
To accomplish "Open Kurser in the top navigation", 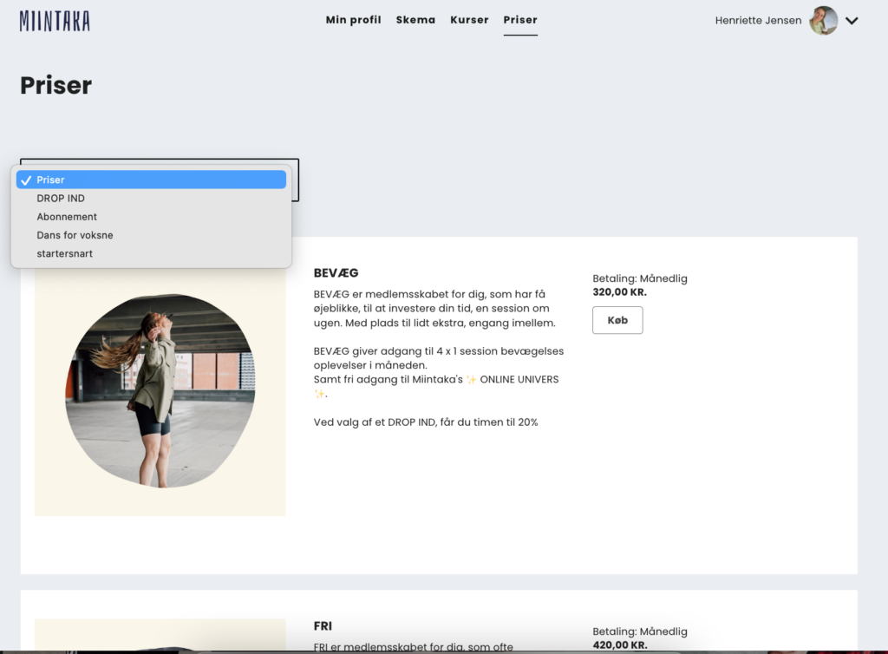I will coord(469,20).
